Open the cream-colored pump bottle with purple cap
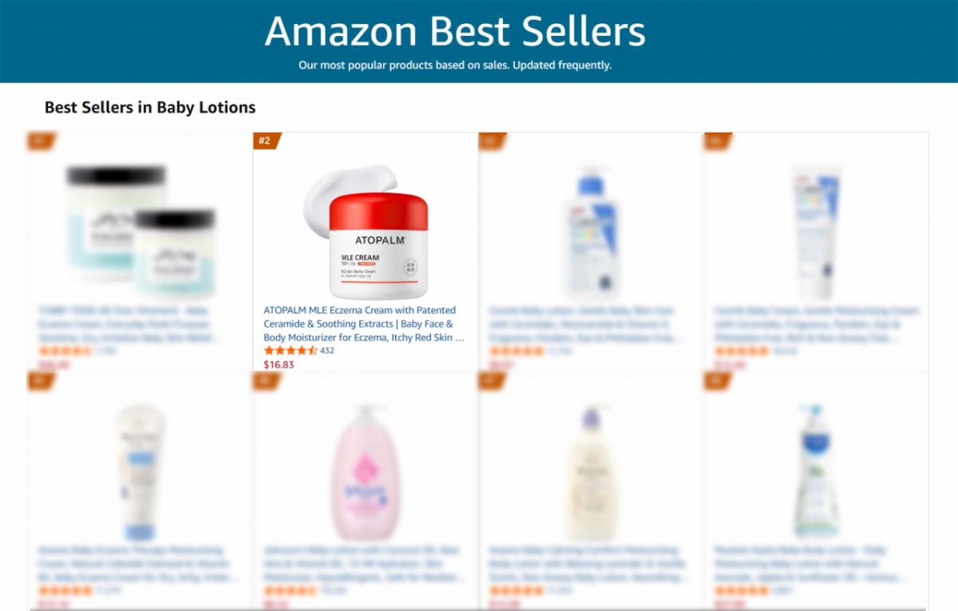This screenshot has height=611, width=958. pos(592,471)
